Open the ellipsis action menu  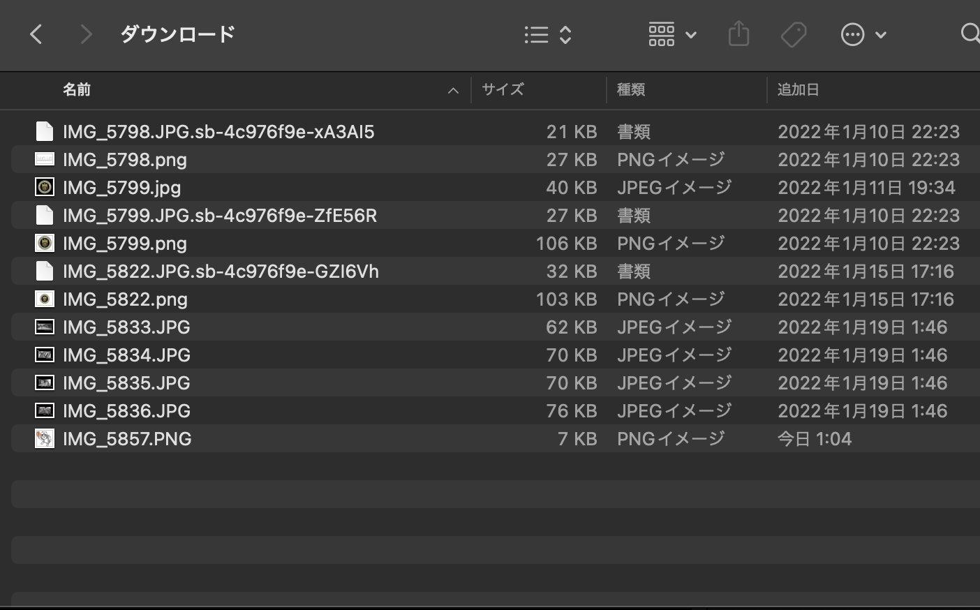click(863, 34)
